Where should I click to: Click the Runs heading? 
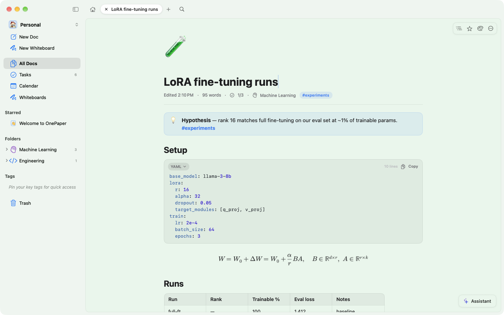[174, 284]
